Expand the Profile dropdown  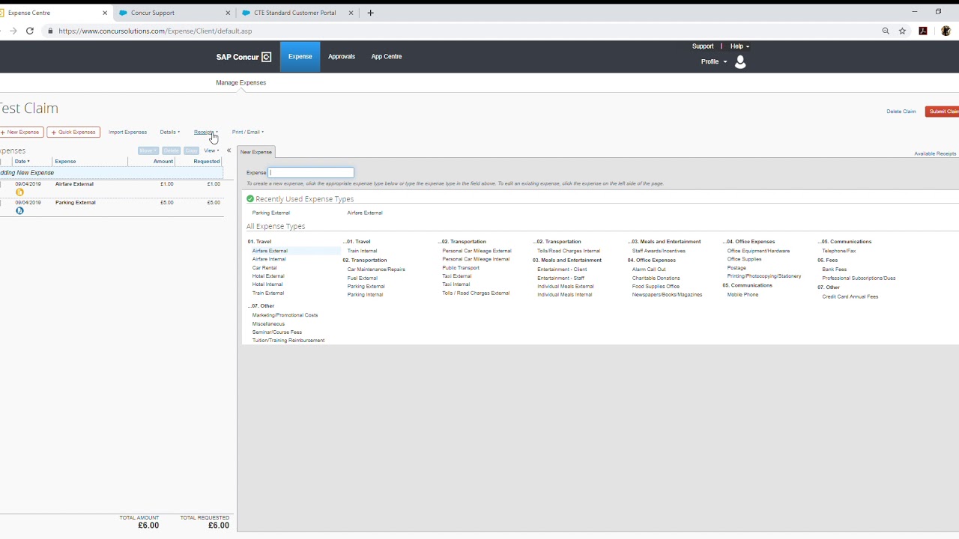pyautogui.click(x=714, y=61)
